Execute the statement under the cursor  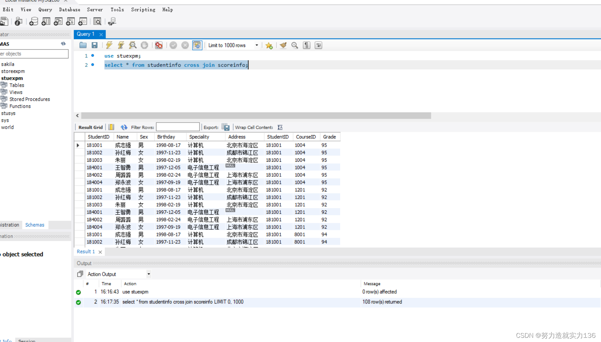click(121, 45)
